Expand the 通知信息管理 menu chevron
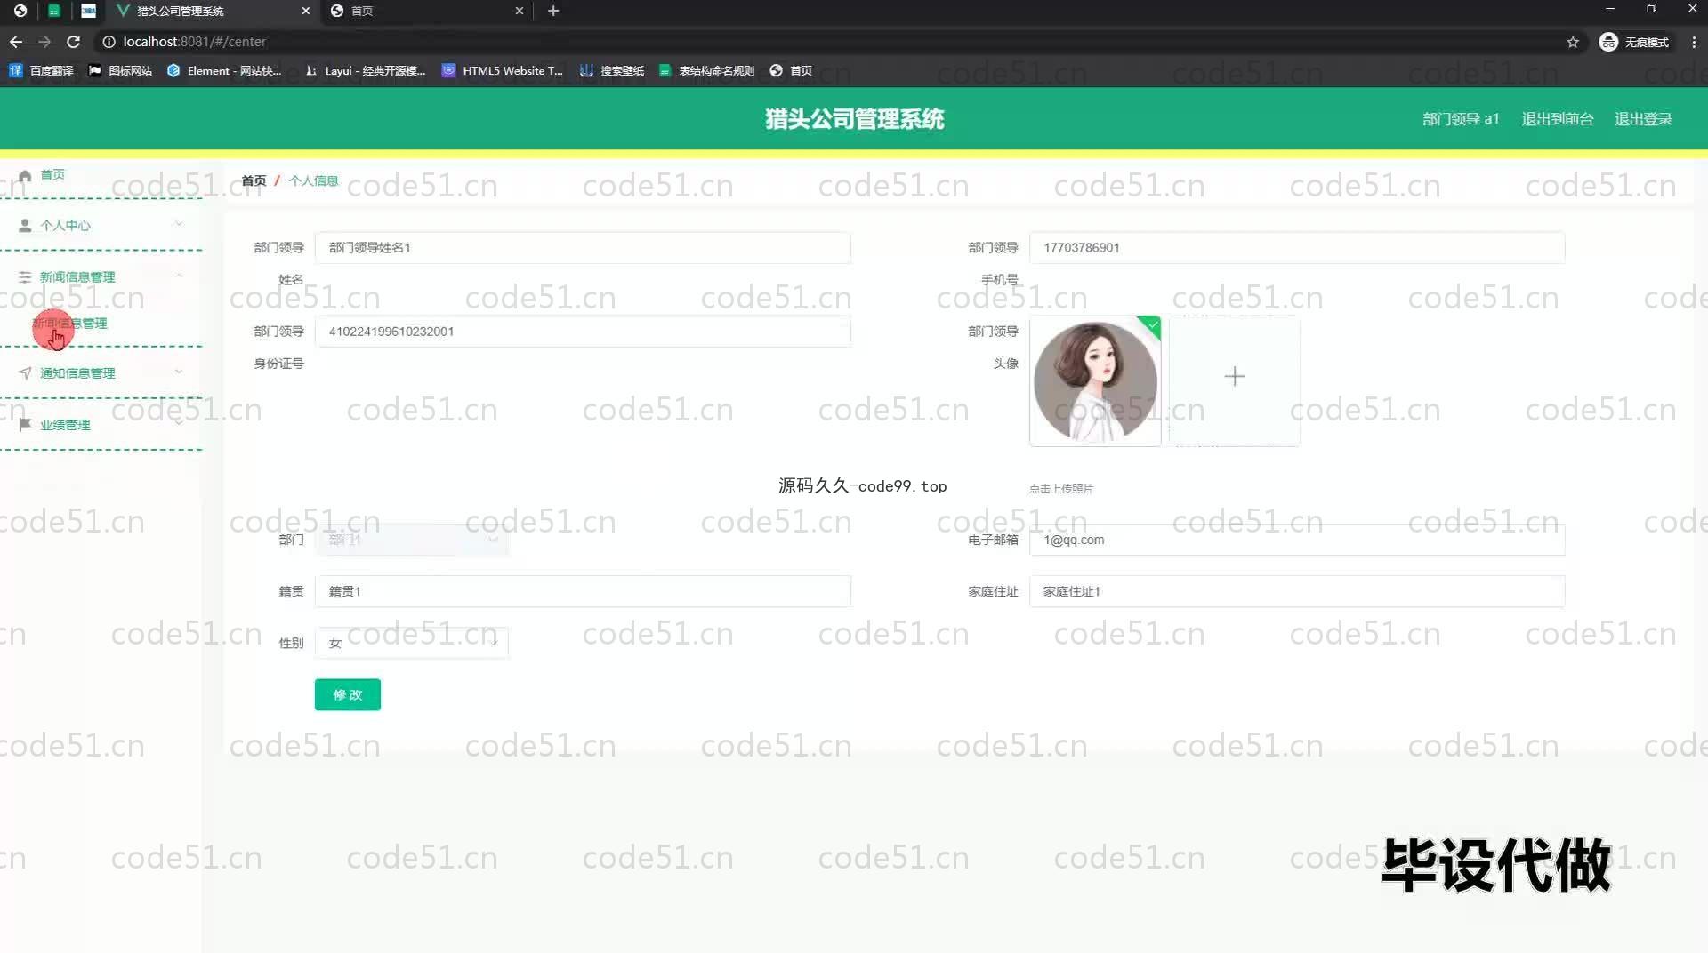The image size is (1708, 953). click(x=179, y=372)
